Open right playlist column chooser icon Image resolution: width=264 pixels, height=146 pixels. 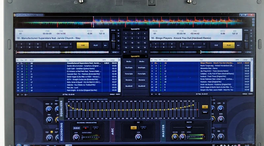tap(252, 60)
